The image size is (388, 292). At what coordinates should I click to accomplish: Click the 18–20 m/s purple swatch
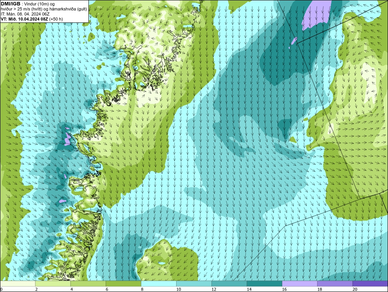[x=335, y=283]
